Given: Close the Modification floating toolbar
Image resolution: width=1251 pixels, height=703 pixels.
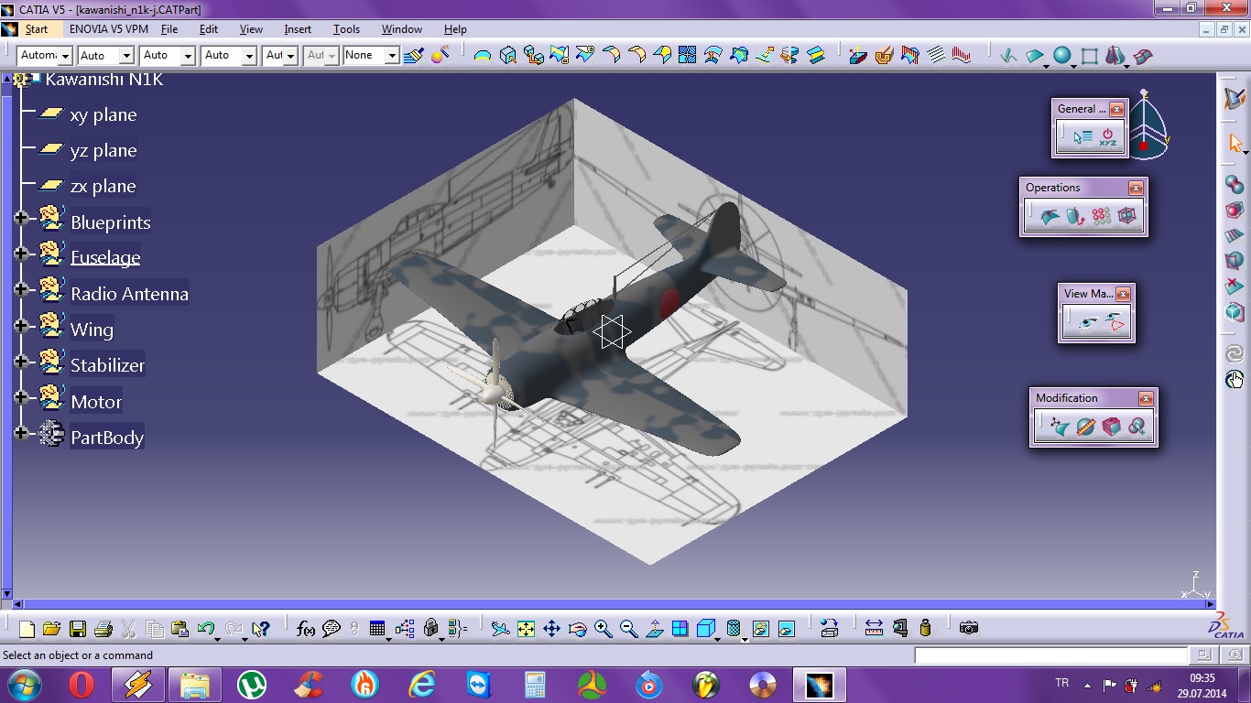Looking at the screenshot, I should point(1146,398).
